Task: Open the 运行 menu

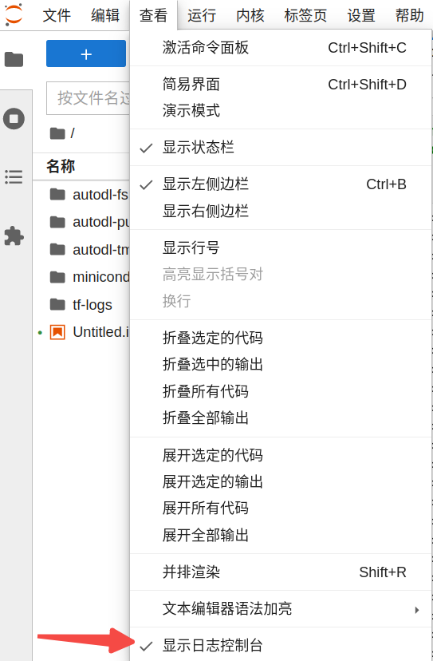Action: tap(202, 15)
